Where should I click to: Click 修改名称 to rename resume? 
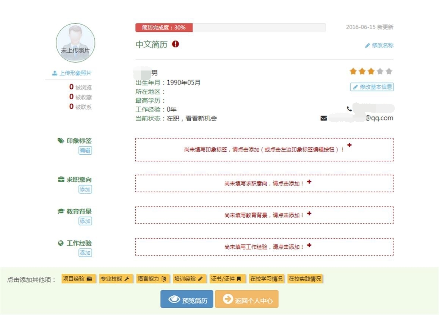[x=379, y=45]
